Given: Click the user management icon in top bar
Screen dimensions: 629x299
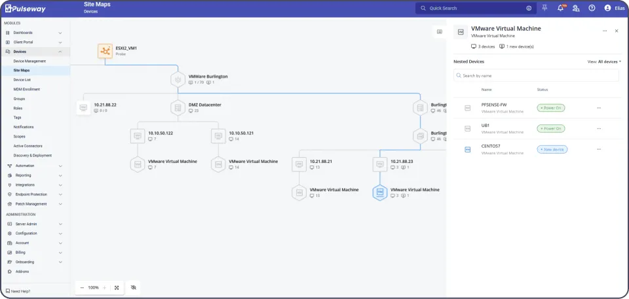Looking at the screenshot, I should pyautogui.click(x=576, y=8).
